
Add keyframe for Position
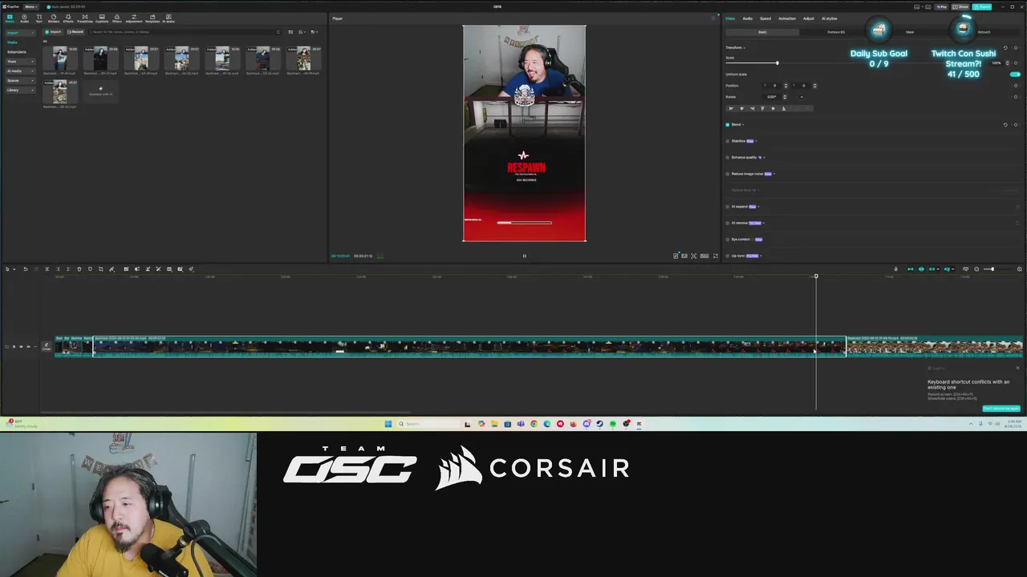tap(1016, 86)
